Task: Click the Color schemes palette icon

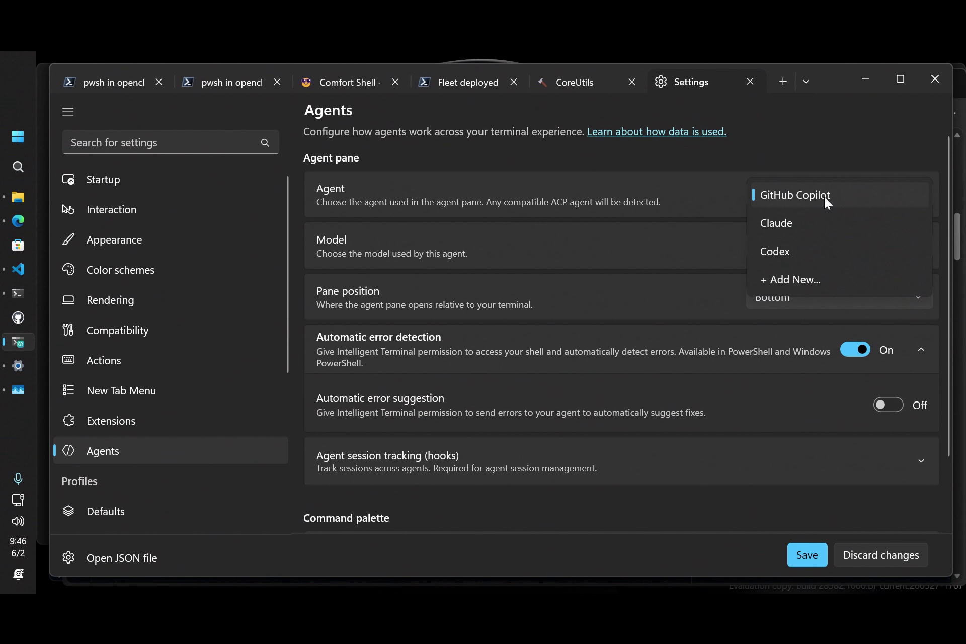Action: (68, 270)
